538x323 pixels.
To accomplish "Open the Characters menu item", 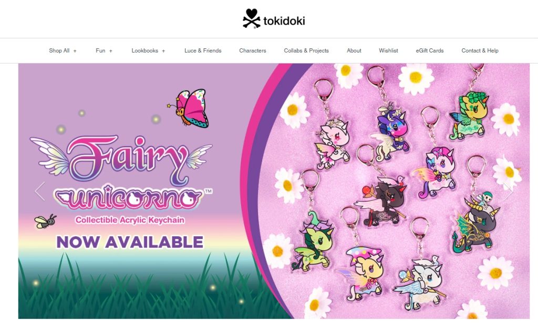I will tap(253, 50).
